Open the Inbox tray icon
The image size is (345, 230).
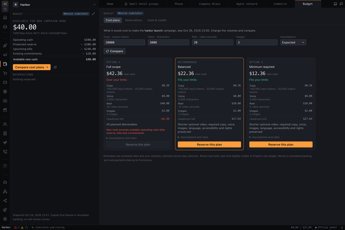coord(5,27)
